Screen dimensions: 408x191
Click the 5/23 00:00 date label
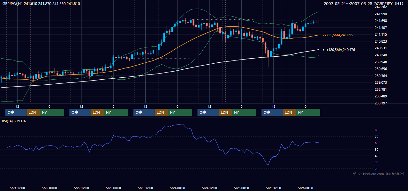click(113, 188)
